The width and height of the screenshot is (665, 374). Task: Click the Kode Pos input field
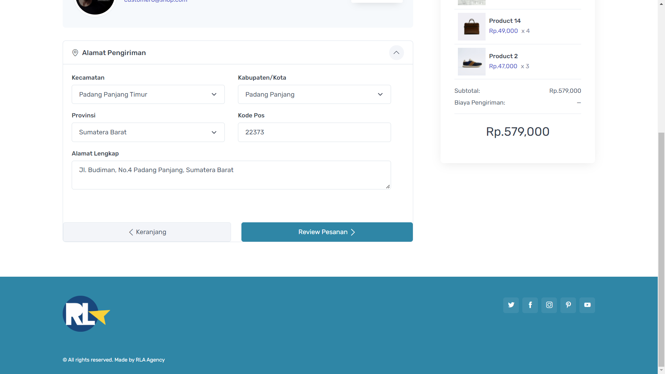tap(314, 132)
